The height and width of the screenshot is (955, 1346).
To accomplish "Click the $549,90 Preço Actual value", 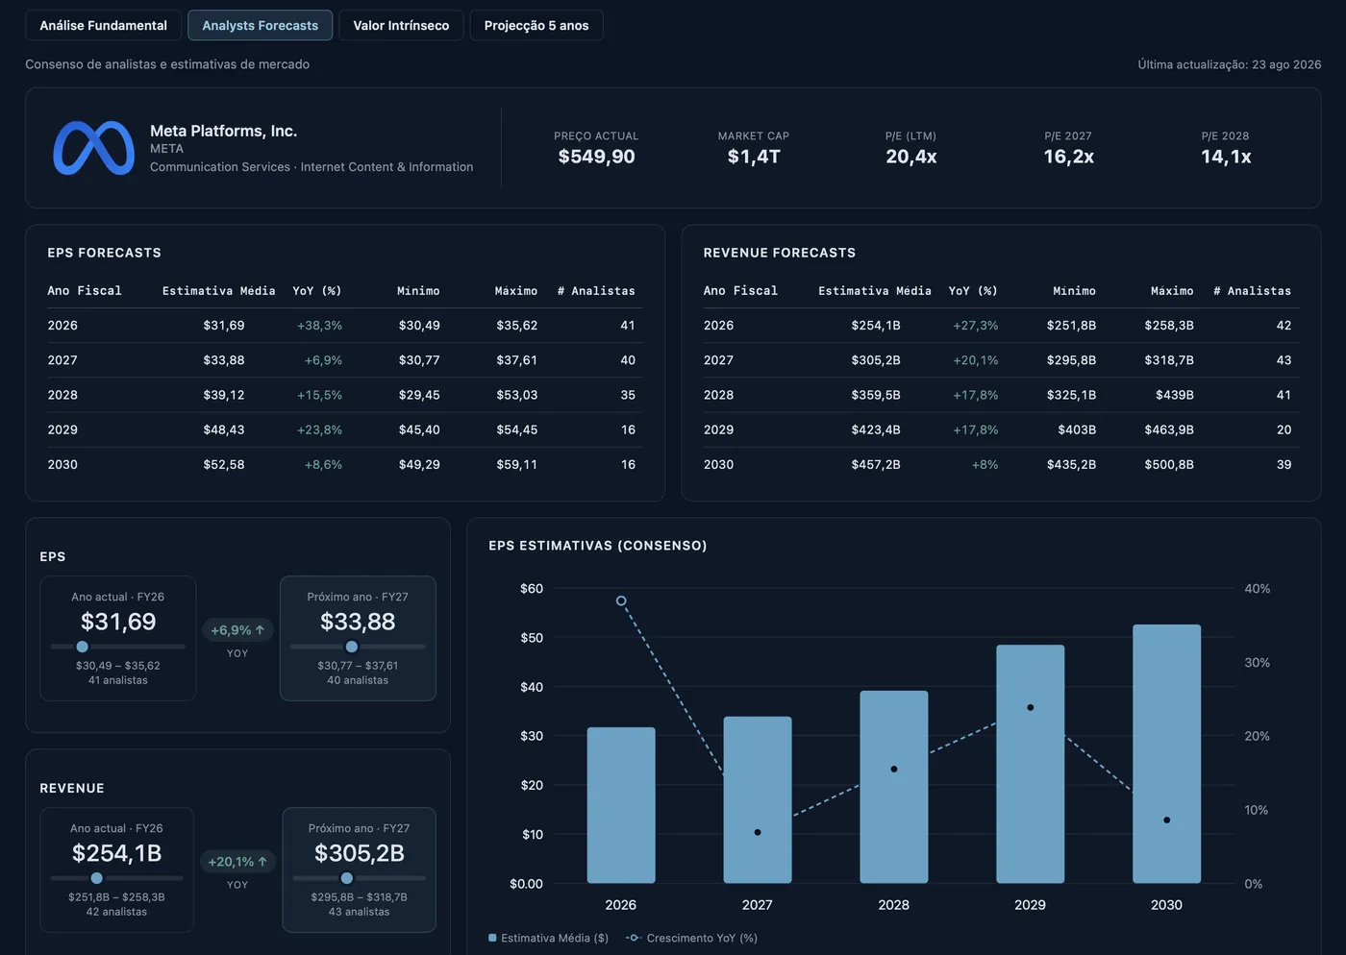I will coord(596,157).
